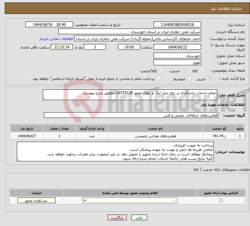Click the تعداد / مقدار column header
Image resolution: width=250 pixels, height=226 pixels.
(59, 128)
